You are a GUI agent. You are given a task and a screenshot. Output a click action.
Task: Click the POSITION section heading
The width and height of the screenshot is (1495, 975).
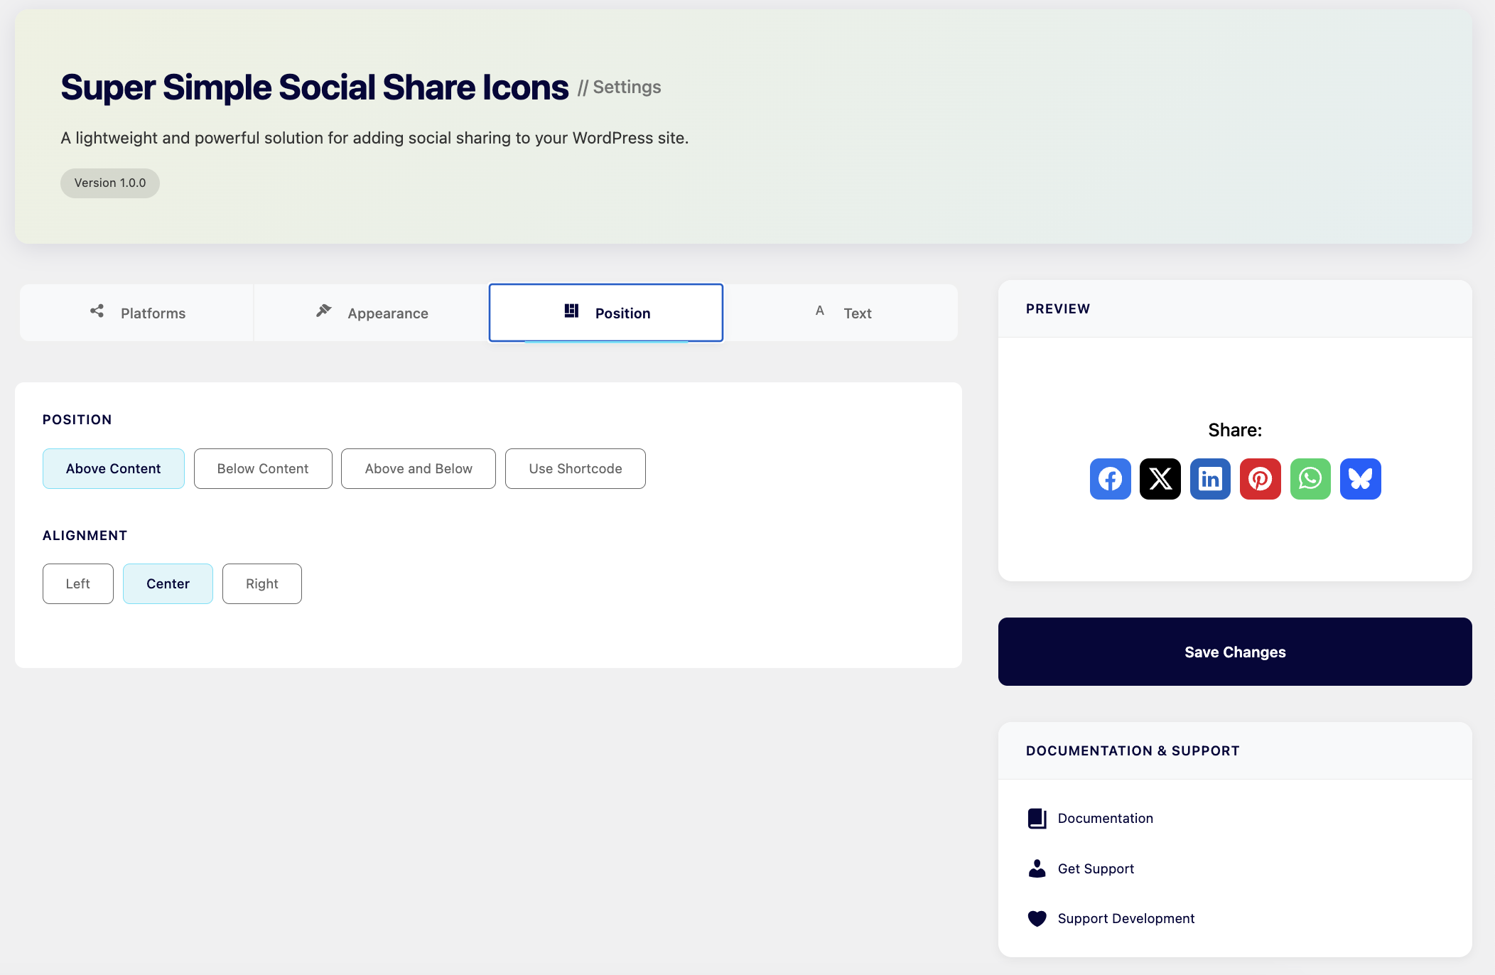click(77, 419)
